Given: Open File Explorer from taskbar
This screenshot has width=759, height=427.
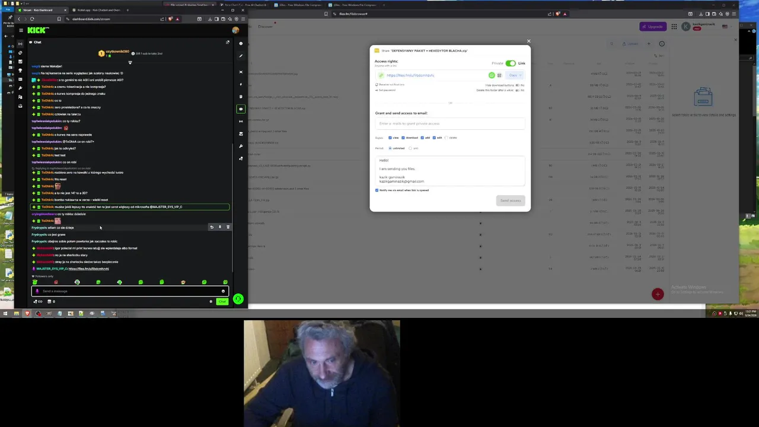Looking at the screenshot, I should 17,313.
